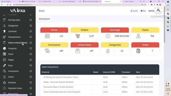Expand the Users circle toggle in sidebar

(31, 77)
